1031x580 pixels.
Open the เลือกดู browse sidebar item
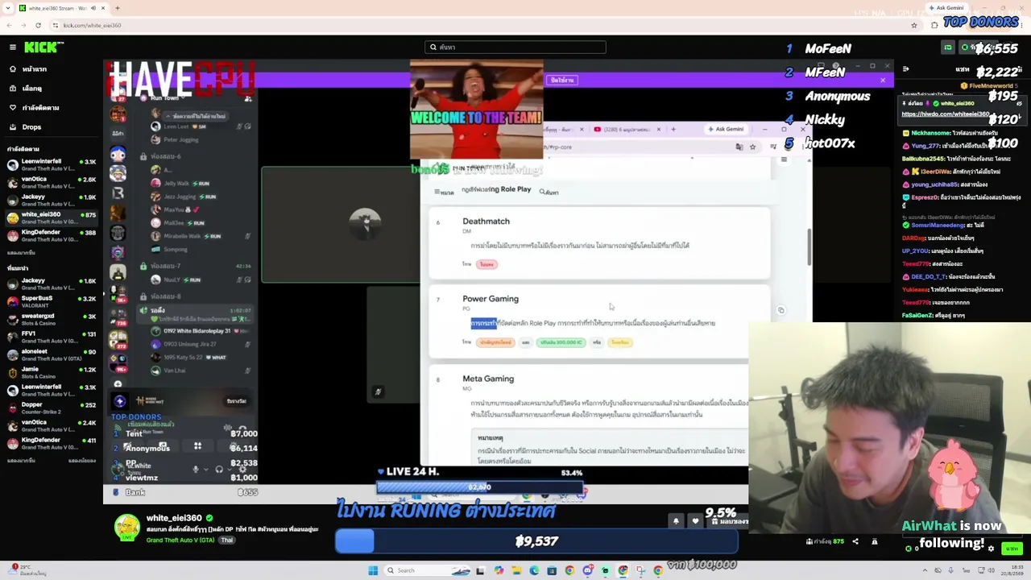click(32, 89)
